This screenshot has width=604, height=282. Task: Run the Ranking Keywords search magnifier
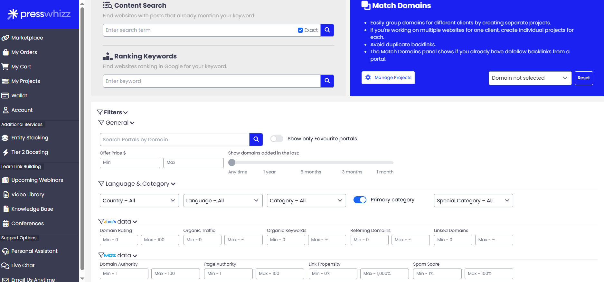(327, 81)
